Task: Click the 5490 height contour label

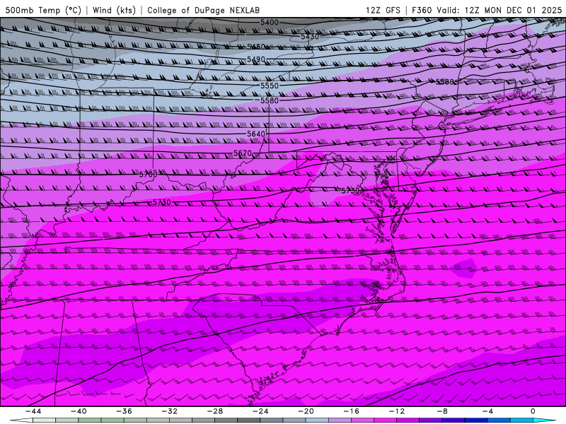Action: 256,59
